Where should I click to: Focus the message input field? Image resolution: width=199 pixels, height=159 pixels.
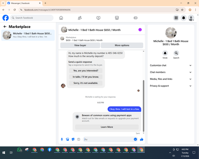click(108, 139)
